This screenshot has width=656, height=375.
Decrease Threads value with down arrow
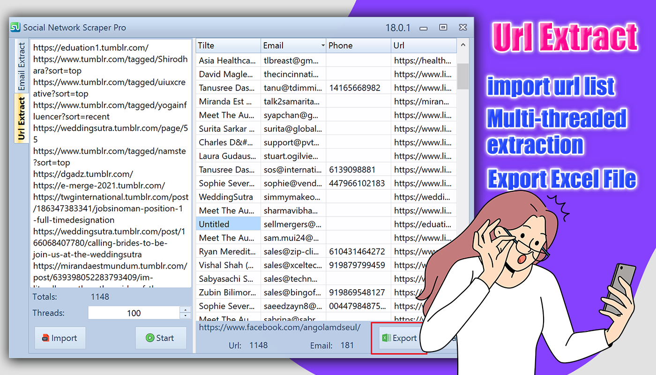coord(186,316)
